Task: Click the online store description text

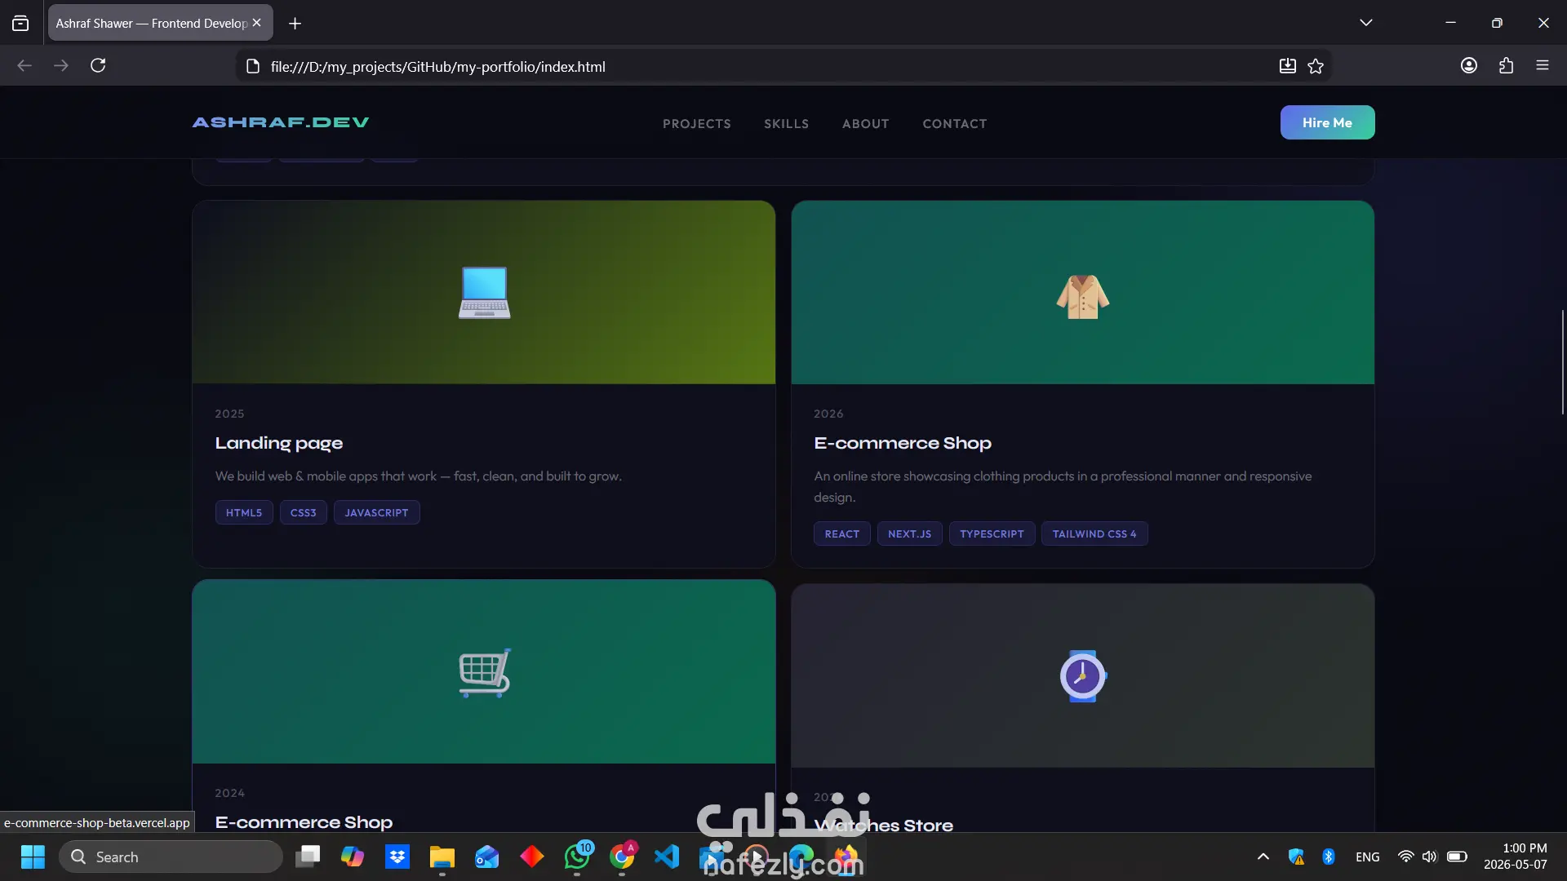Action: tap(1063, 486)
